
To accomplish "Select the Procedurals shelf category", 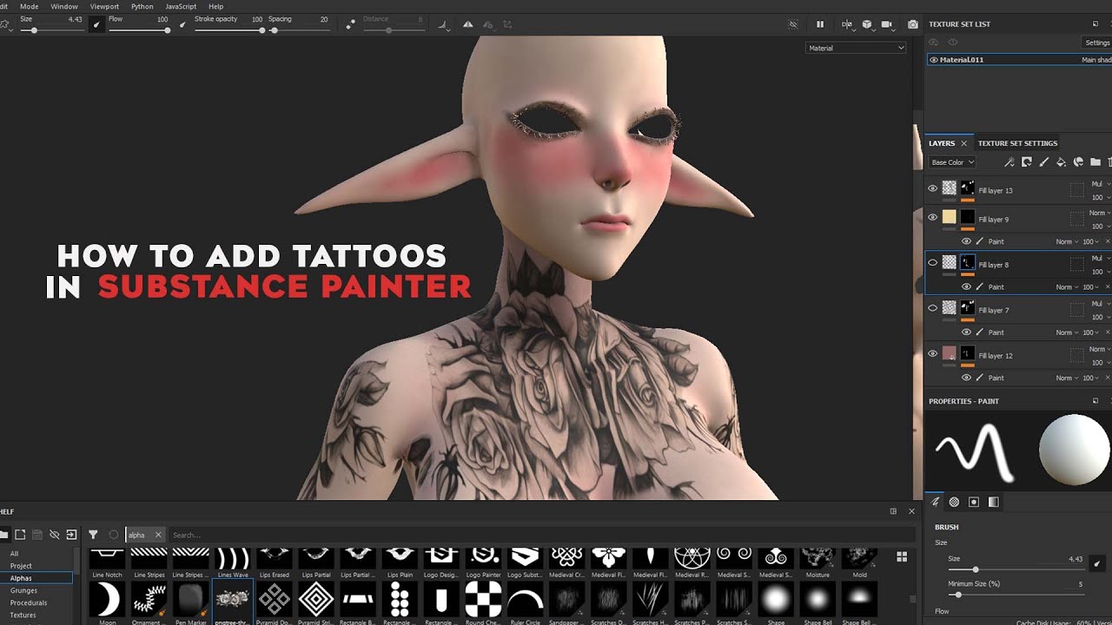I will coord(29,602).
